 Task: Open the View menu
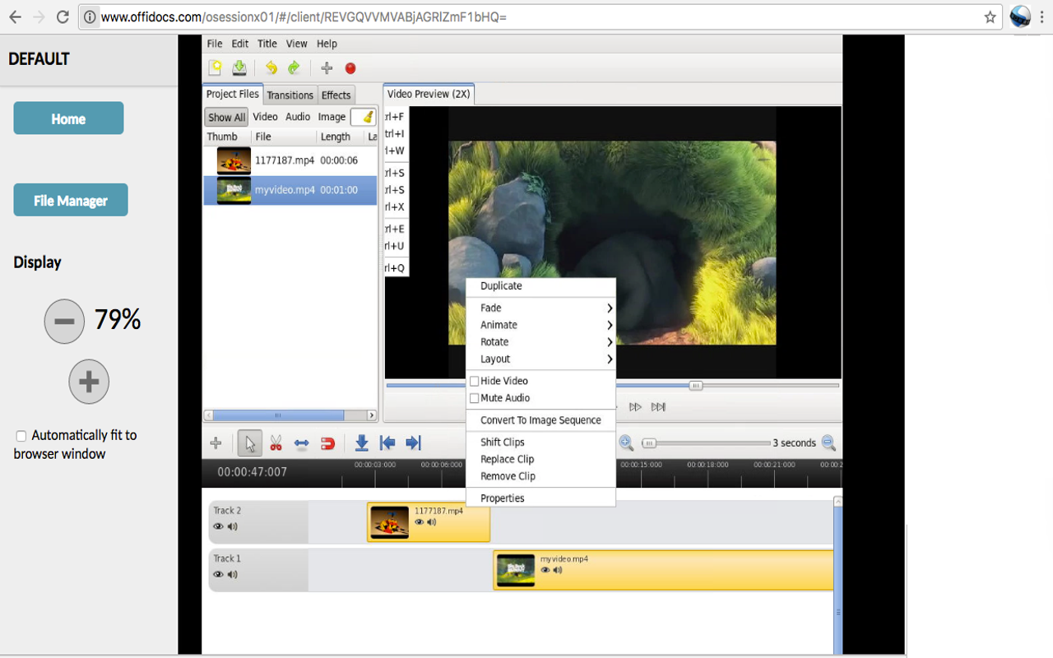[x=297, y=44]
